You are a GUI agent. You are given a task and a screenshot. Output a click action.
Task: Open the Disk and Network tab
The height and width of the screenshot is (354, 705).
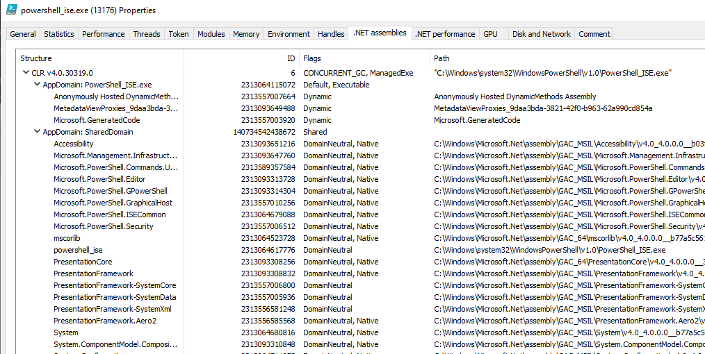541,34
